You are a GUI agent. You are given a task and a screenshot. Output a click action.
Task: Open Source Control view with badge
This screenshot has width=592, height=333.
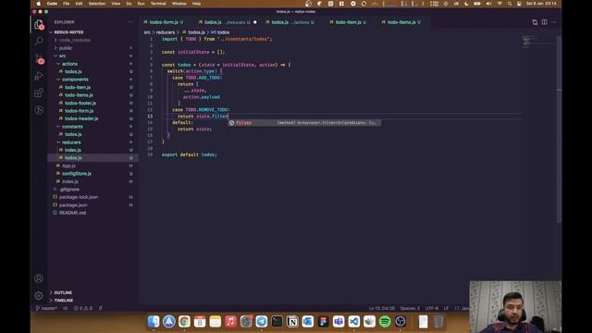click(x=39, y=59)
